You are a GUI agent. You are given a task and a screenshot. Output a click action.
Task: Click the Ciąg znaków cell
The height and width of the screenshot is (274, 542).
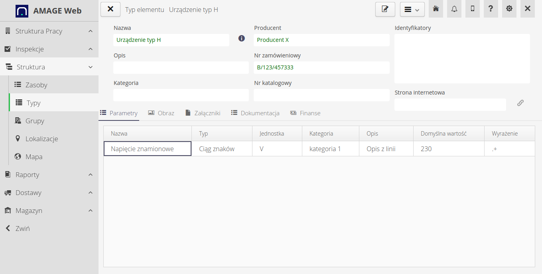222,149
